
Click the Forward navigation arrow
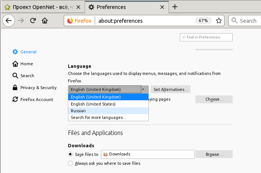(x=21, y=21)
